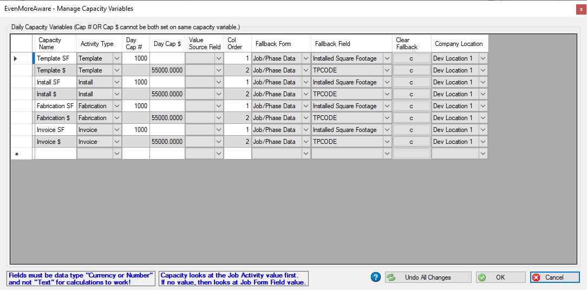
Task: Open Fallback Form dropdown for Template $ row
Action: (x=306, y=70)
